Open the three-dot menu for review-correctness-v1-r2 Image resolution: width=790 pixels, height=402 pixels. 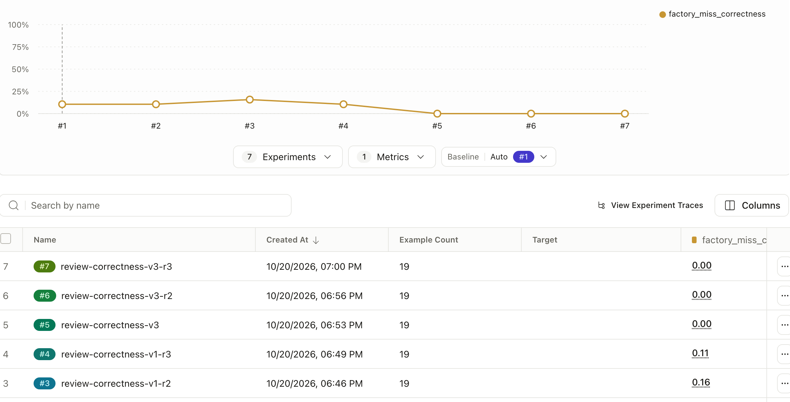785,383
